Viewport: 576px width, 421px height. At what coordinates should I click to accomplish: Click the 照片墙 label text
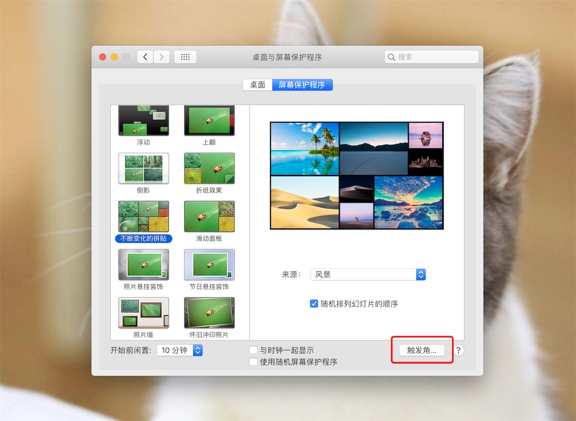pos(143,335)
